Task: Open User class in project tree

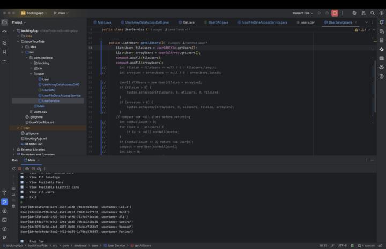Action: pyautogui.click(x=43, y=79)
